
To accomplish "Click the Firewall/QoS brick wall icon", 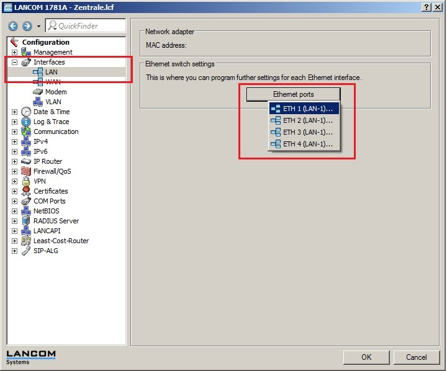I will click(x=25, y=171).
